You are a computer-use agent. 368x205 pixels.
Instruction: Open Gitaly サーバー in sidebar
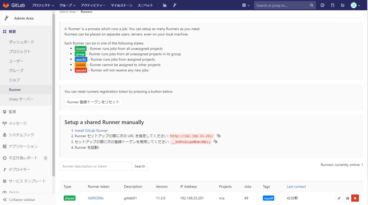21,99
